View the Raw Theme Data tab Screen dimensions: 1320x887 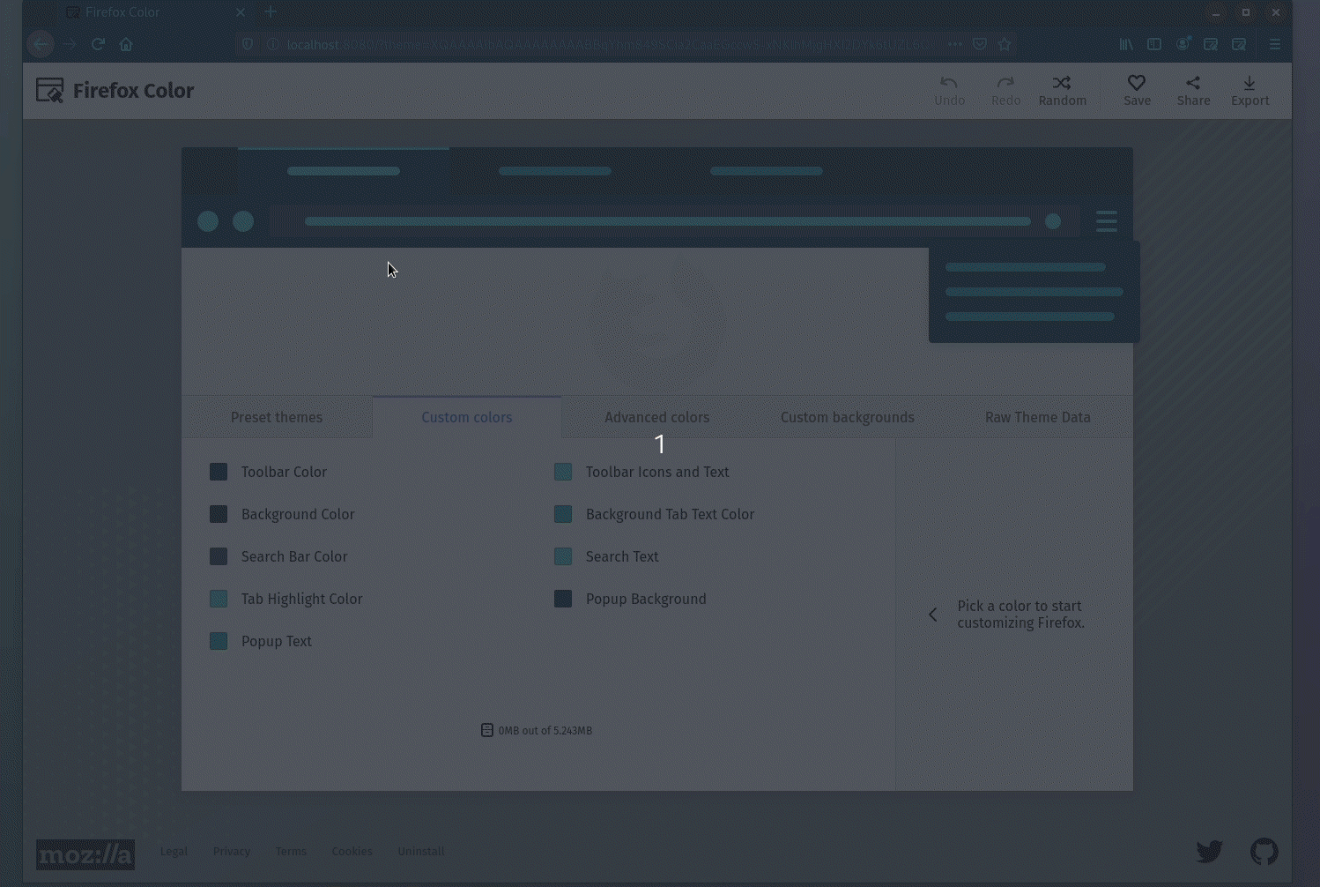click(x=1038, y=417)
